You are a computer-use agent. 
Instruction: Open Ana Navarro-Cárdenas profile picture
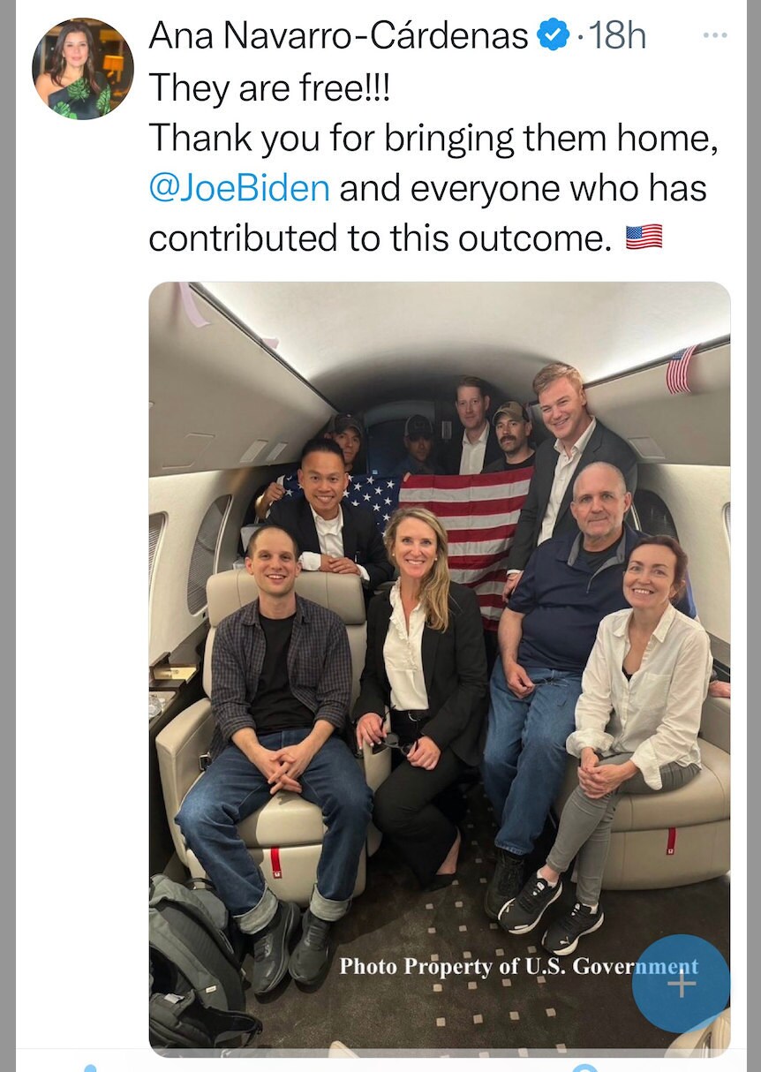82,69
